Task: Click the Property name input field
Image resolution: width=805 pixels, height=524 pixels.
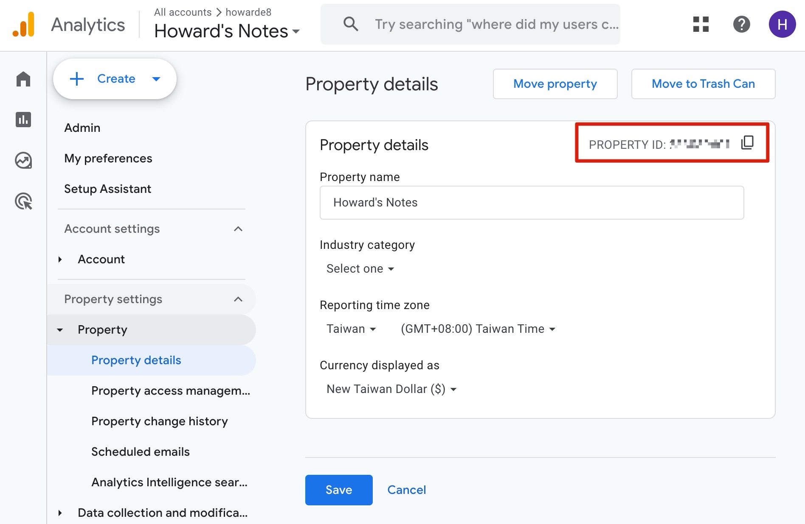Action: click(x=532, y=203)
